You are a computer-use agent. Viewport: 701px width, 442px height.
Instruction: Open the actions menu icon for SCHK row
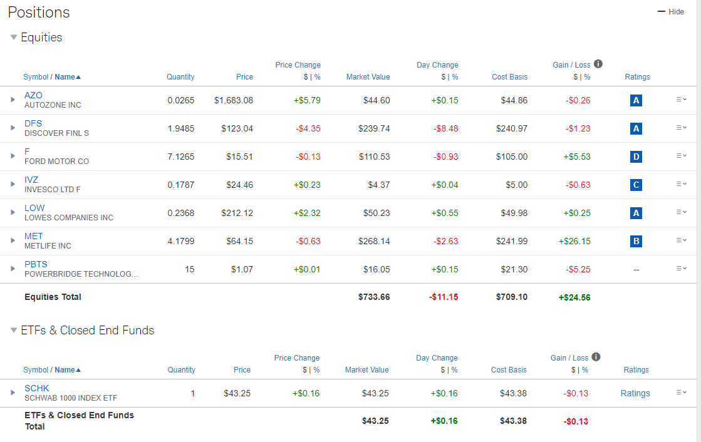680,393
